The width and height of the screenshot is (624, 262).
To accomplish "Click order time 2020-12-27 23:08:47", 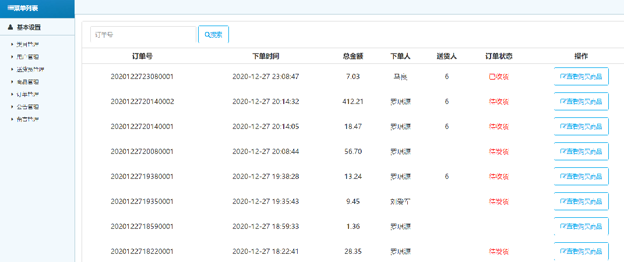I will [x=266, y=77].
